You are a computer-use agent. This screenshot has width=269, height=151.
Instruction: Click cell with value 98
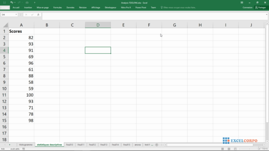(x=21, y=120)
